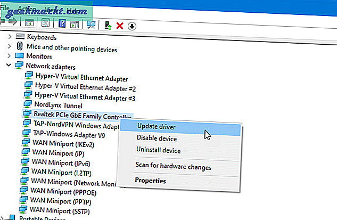The height and width of the screenshot is (220, 337).
Task: Open the Properties toolbar icon
Action: (45, 23)
